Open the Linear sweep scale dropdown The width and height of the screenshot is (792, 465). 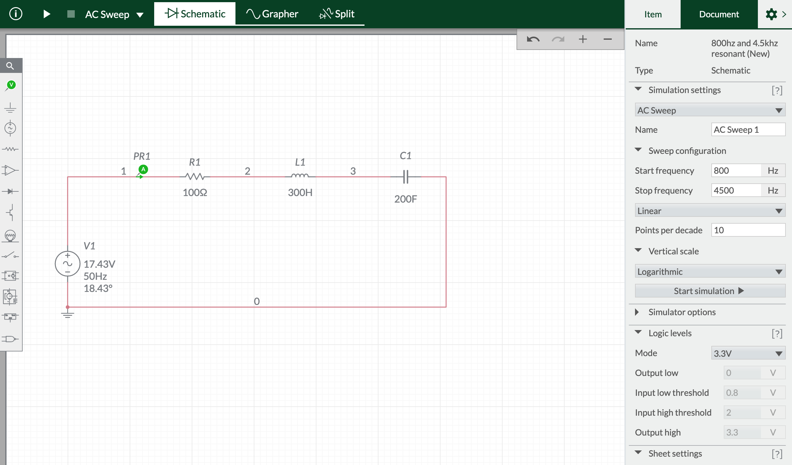pyautogui.click(x=709, y=211)
